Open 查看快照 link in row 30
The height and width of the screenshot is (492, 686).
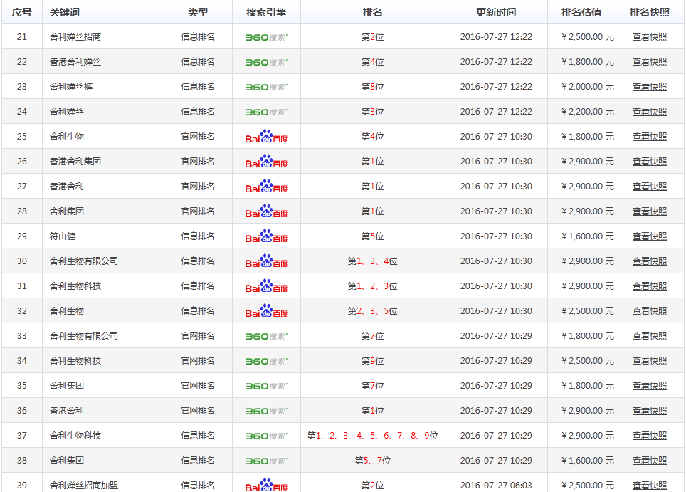(x=649, y=261)
